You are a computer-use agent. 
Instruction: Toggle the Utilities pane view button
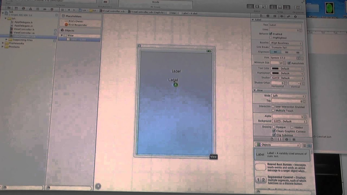287,7
